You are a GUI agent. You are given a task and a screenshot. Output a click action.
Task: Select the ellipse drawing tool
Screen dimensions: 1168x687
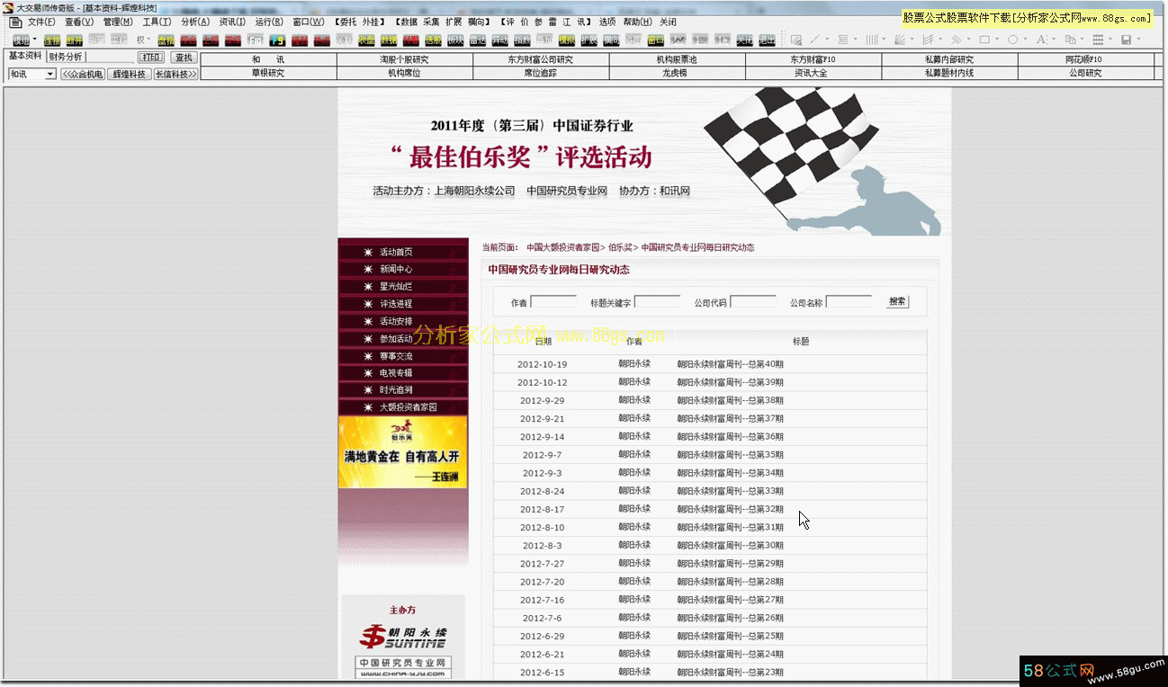coord(1013,40)
